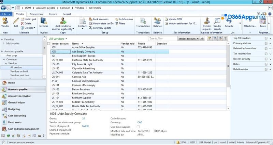Open Vendor requests
273x145 pixels.
(207, 24)
